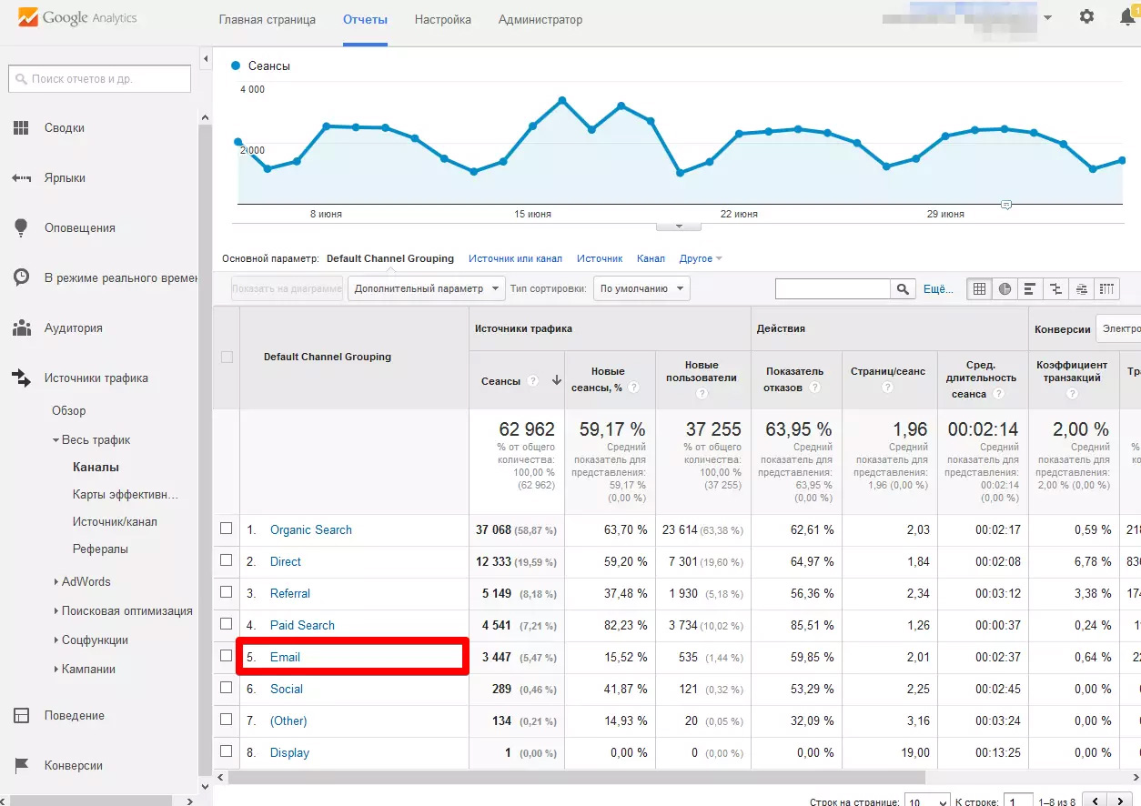Open the Paid Search channel link
Image resolution: width=1141 pixels, height=806 pixels.
302,625
